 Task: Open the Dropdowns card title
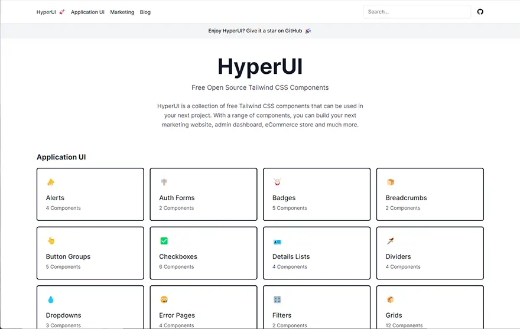tap(63, 315)
